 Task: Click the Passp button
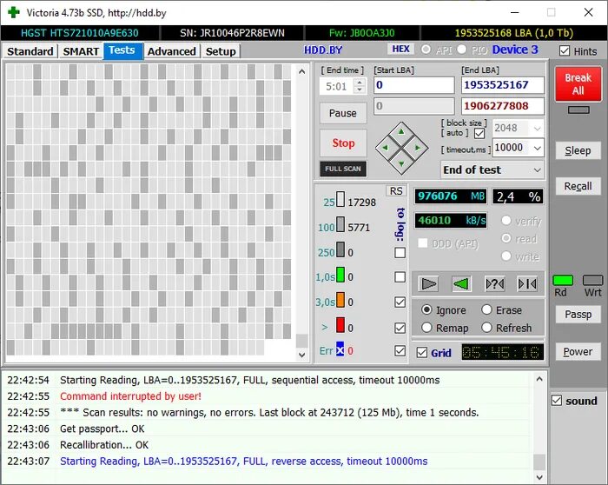click(x=578, y=315)
